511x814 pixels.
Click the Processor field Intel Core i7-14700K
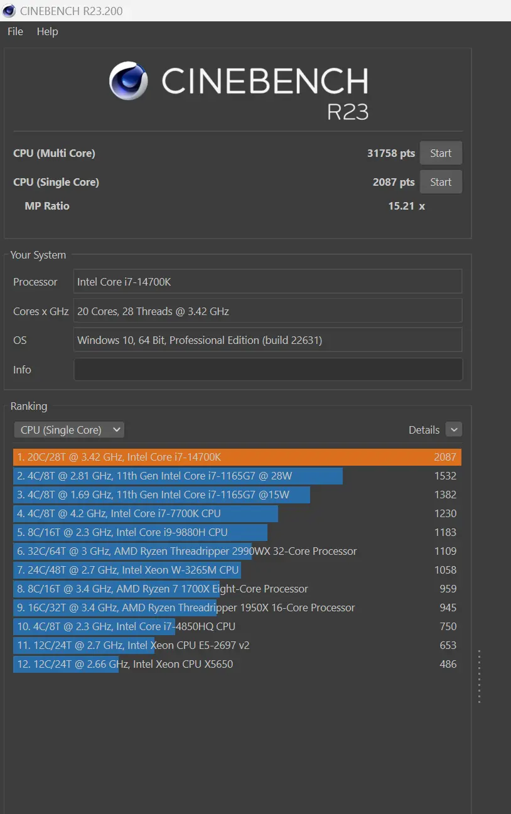point(268,282)
